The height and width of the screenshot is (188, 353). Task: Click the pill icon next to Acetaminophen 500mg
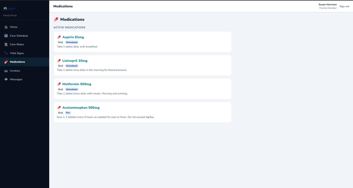pos(59,107)
